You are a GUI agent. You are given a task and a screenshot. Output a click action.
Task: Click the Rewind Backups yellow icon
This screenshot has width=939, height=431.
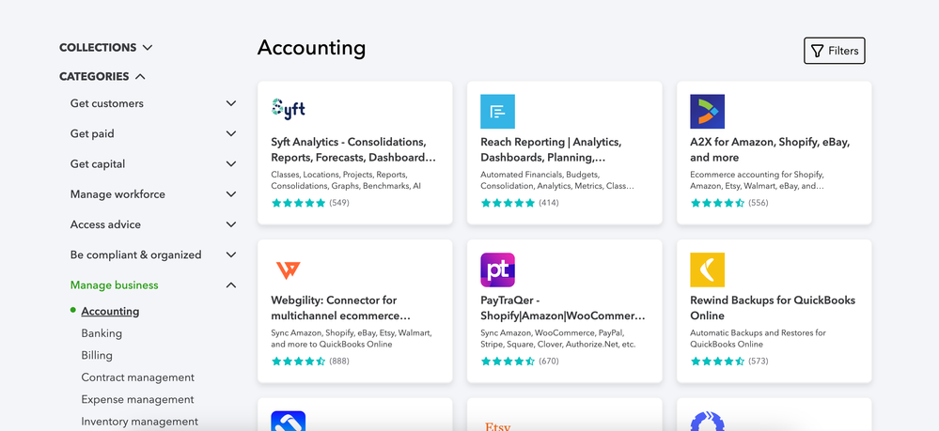click(707, 269)
